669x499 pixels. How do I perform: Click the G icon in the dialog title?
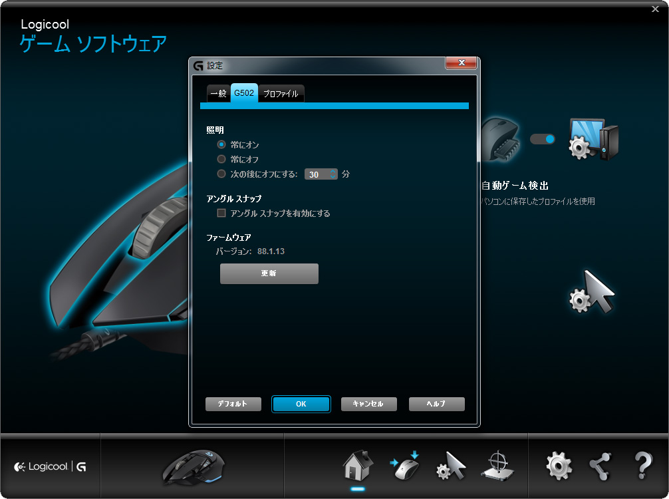click(198, 66)
